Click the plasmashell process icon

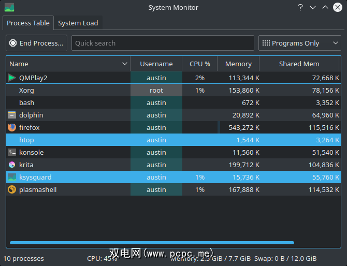(x=12, y=190)
